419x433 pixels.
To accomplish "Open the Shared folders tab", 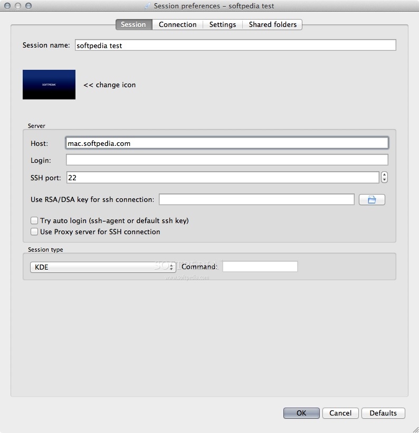I will (x=272, y=24).
